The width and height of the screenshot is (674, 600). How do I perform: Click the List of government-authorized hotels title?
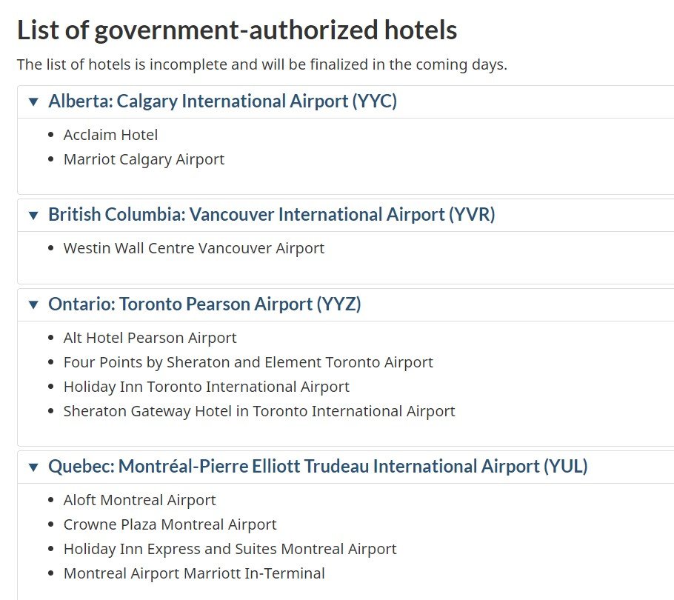(x=237, y=30)
